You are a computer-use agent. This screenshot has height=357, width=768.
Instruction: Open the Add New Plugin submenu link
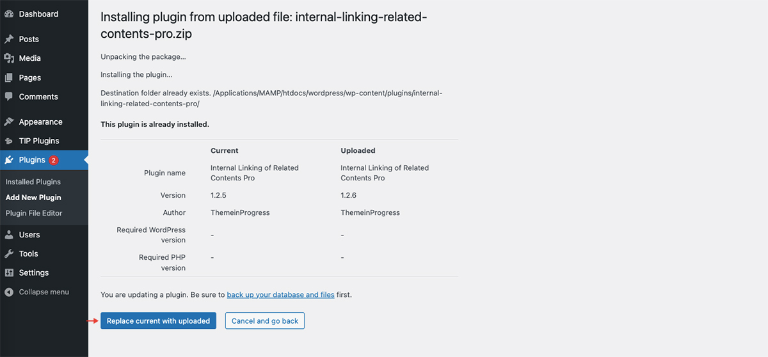tap(33, 198)
